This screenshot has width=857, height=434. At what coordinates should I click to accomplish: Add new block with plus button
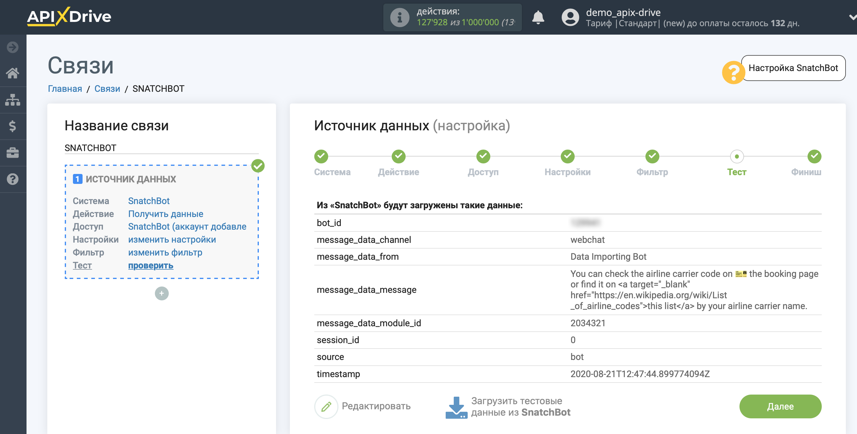coord(162,293)
